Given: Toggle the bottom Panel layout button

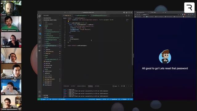Looking at the screenshot, I should [127, 12].
